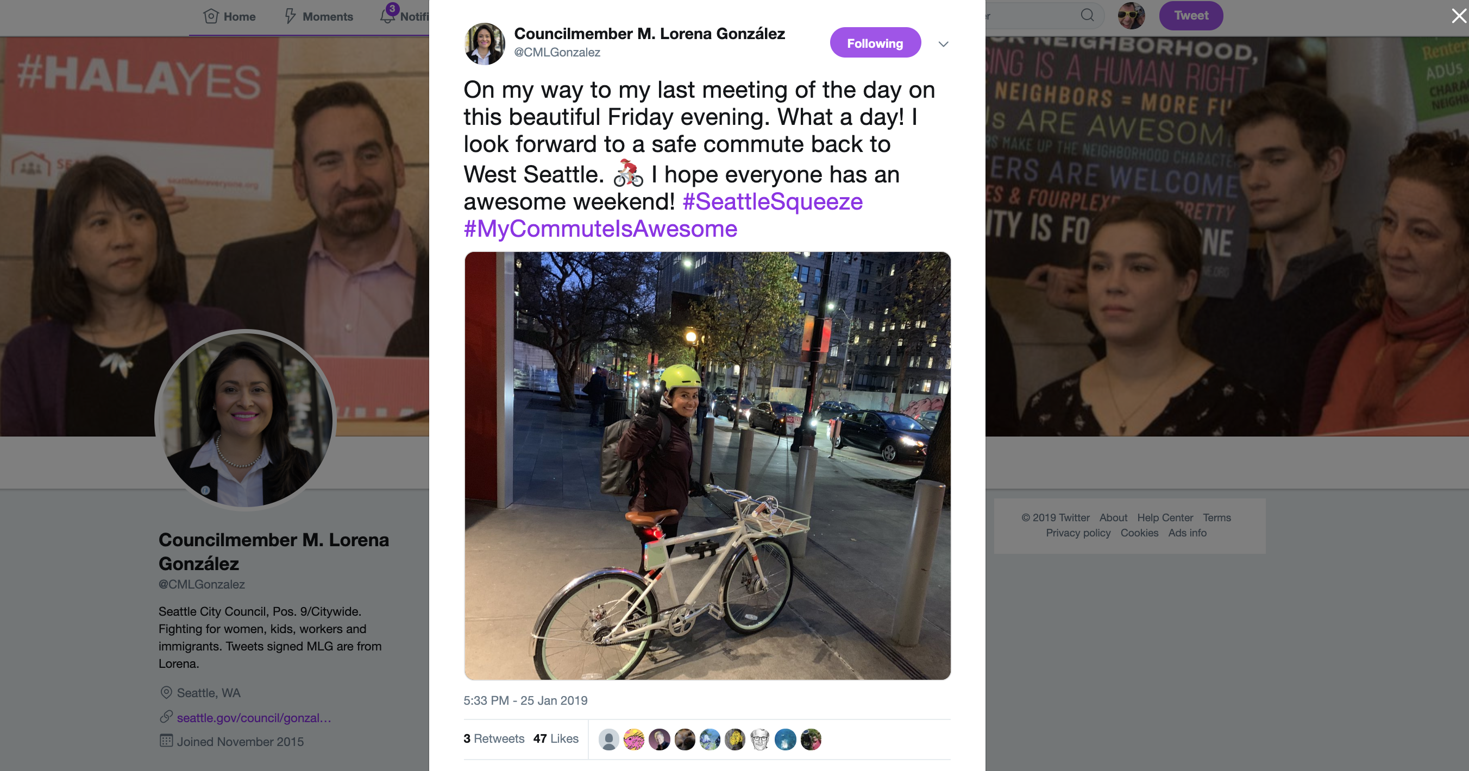Click the last liker avatar in row
The width and height of the screenshot is (1469, 771).
tap(811, 739)
